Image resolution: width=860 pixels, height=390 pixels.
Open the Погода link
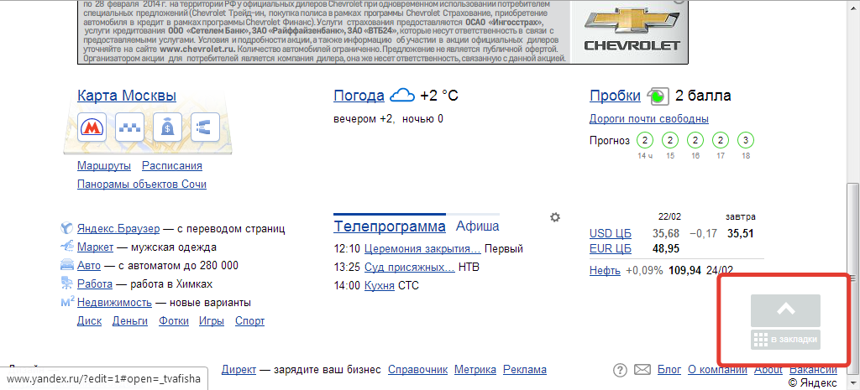(359, 96)
